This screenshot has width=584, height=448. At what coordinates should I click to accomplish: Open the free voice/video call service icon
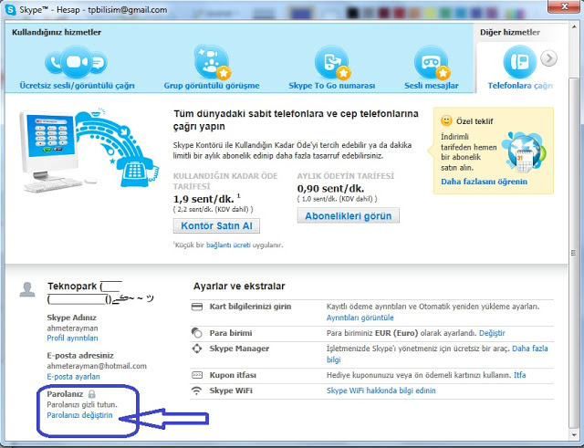[76, 62]
